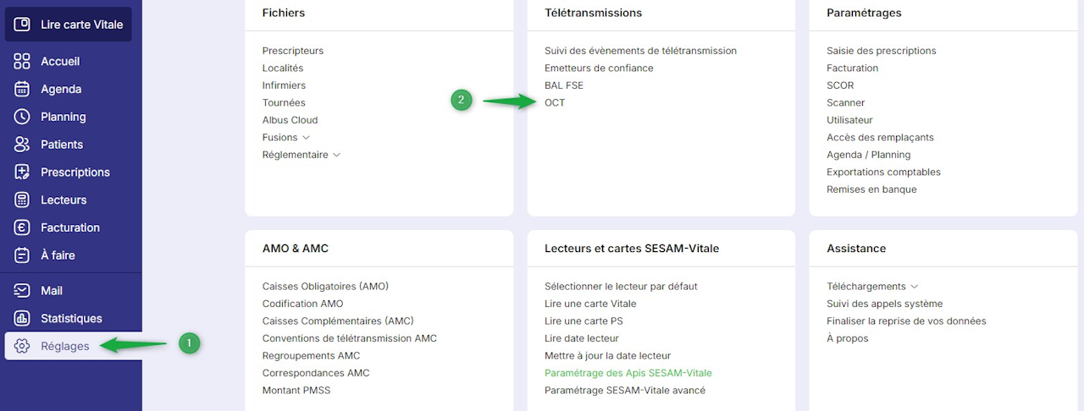
Task: Click the Prescriptions document icon
Action: pyautogui.click(x=22, y=173)
